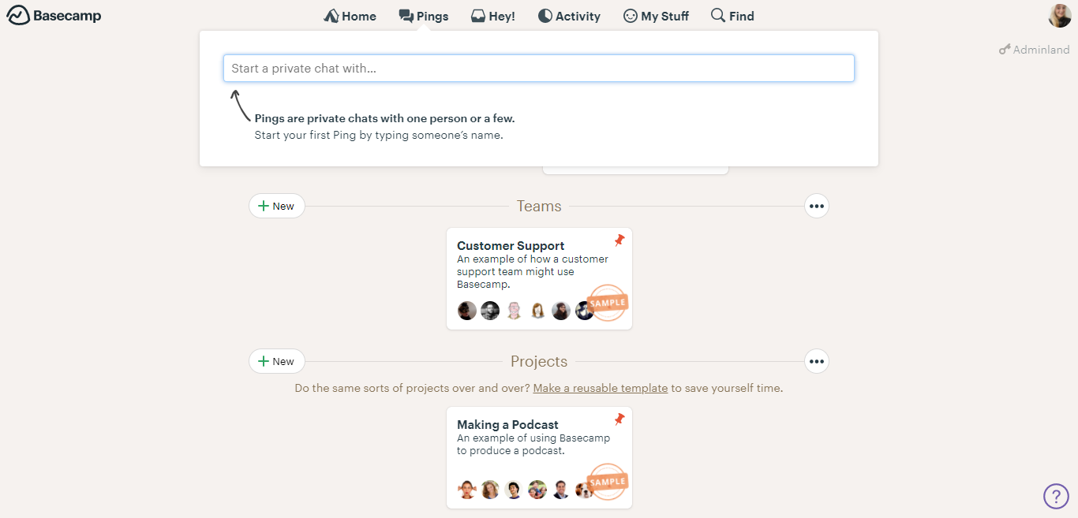1078x518 pixels.
Task: Click the Basecamp logo
Action: click(x=54, y=16)
